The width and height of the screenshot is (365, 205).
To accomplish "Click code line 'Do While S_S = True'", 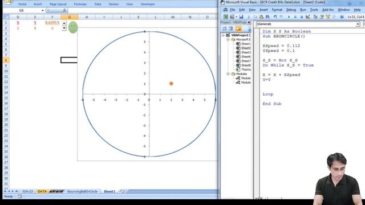I will click(288, 65).
